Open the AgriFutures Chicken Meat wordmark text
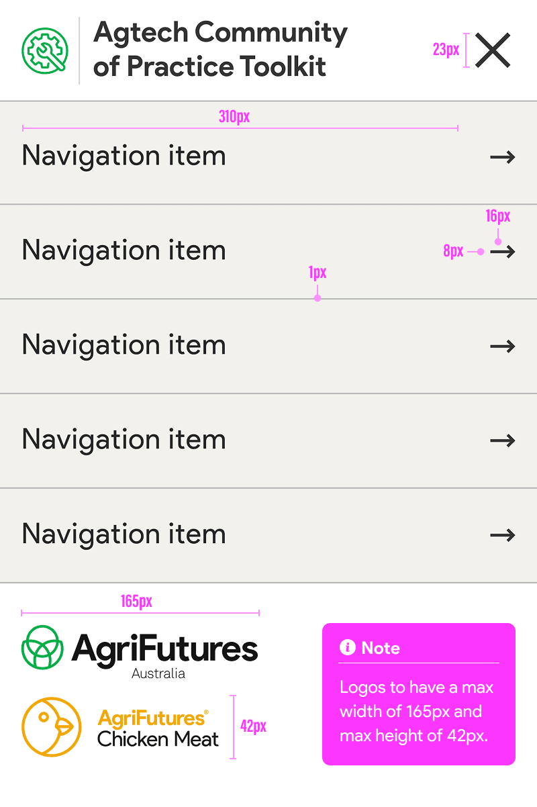The image size is (537, 807). (x=158, y=729)
